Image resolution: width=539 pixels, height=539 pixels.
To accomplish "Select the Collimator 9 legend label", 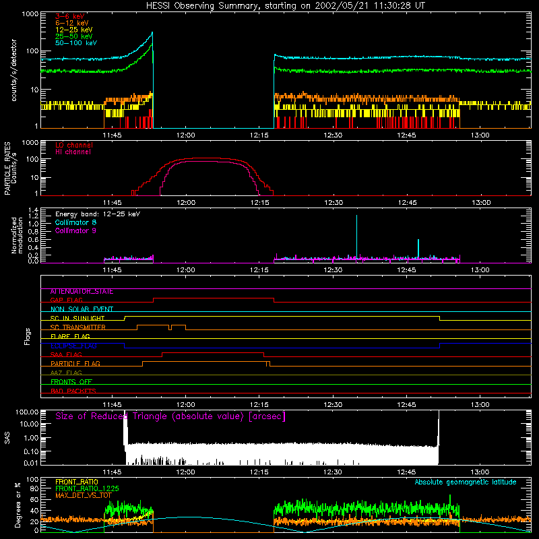I will [x=75, y=230].
